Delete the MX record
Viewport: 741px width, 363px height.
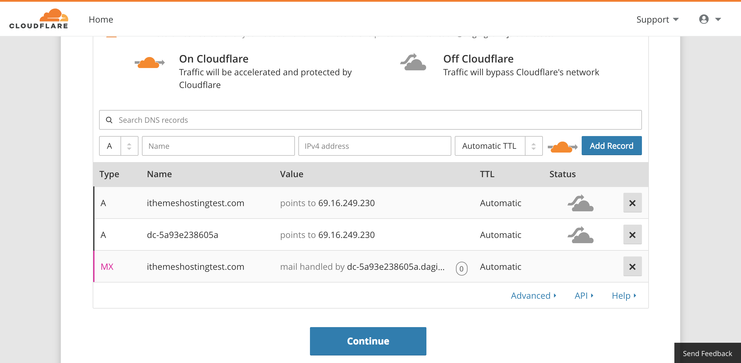coord(632,267)
